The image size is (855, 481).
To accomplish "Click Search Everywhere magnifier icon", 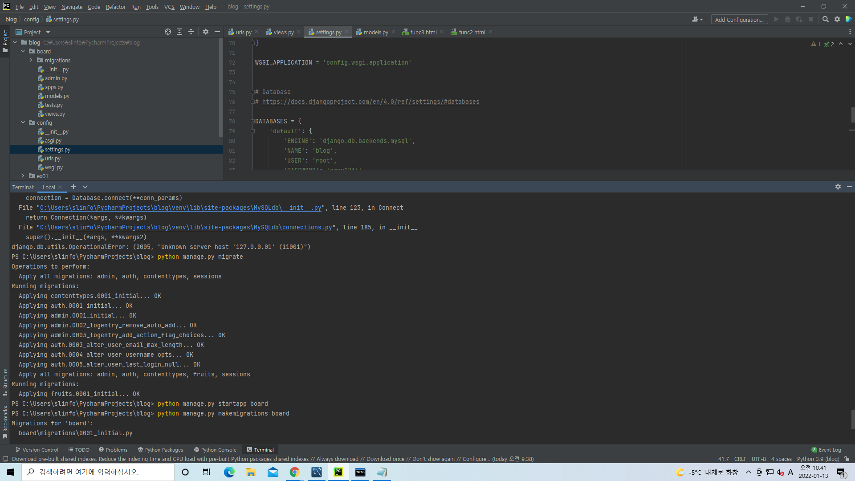I will (x=825, y=19).
